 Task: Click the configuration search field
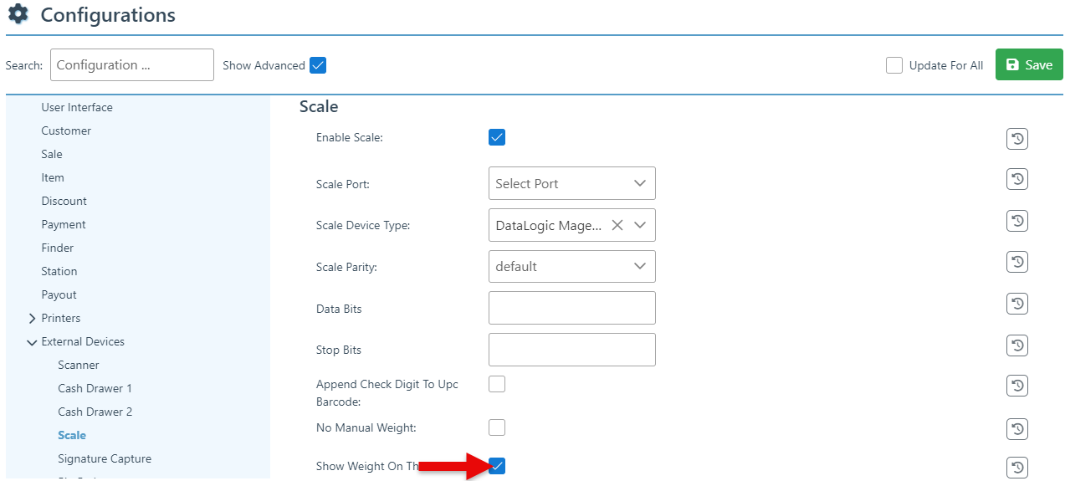point(132,65)
